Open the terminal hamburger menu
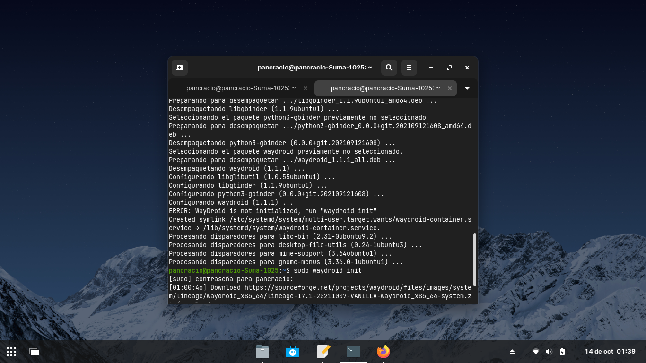 tap(409, 68)
